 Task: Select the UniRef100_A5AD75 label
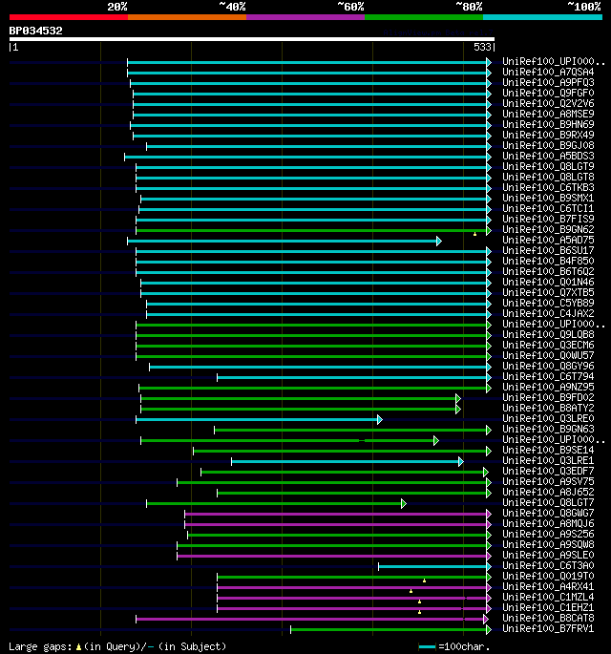(548, 240)
